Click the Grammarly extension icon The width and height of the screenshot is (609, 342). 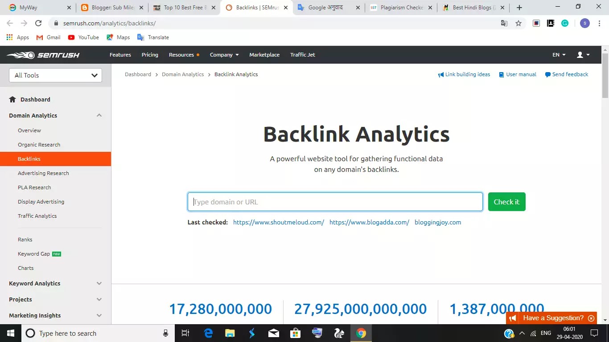pyautogui.click(x=565, y=23)
